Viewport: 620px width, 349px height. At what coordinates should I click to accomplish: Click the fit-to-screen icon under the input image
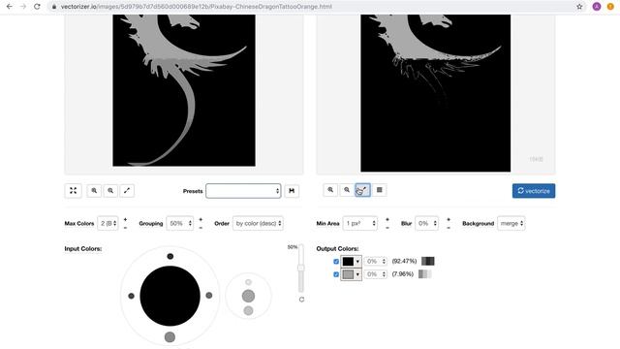(74, 191)
